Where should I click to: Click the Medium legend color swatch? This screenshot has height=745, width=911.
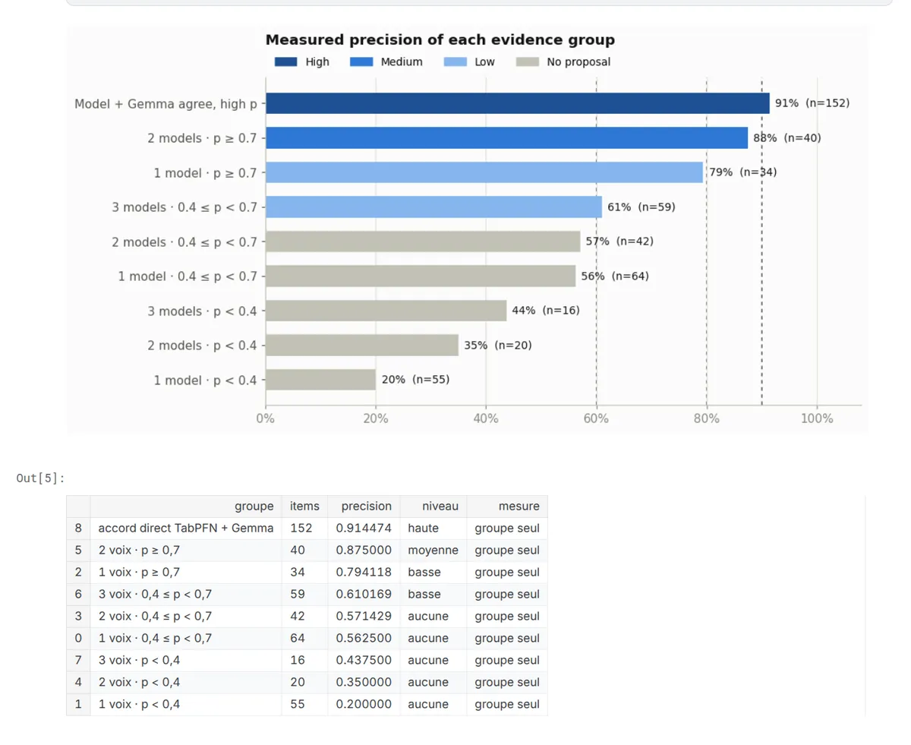361,62
